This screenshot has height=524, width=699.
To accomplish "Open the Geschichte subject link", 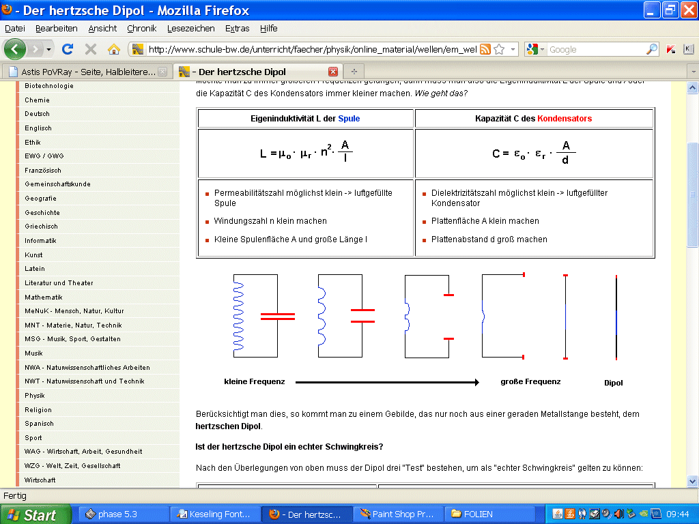I will click(x=42, y=213).
